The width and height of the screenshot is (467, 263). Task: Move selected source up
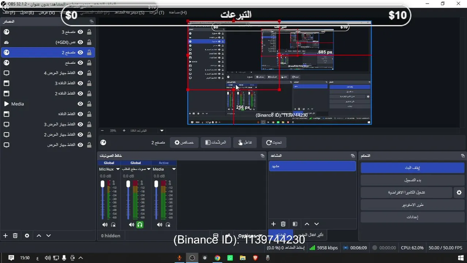(x=39, y=236)
